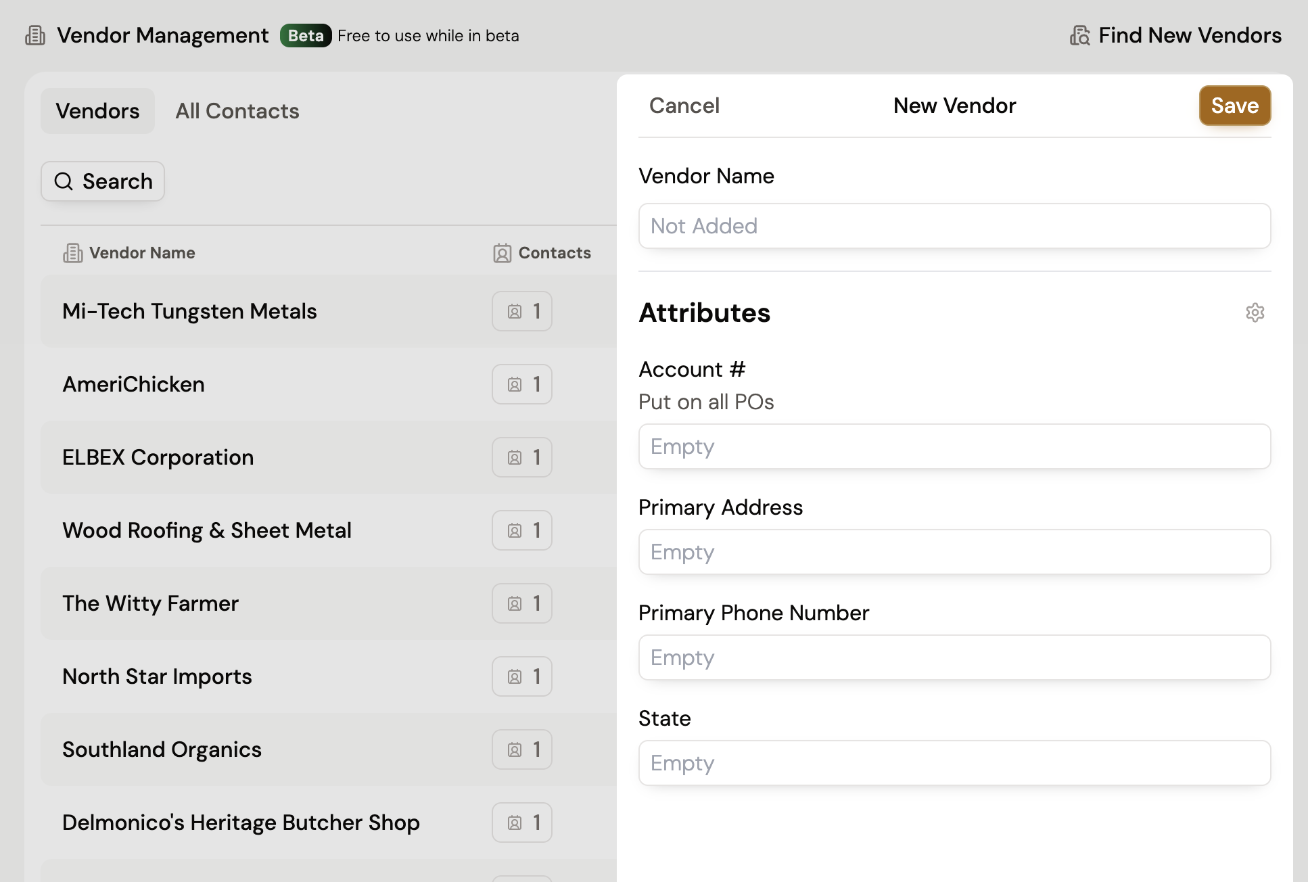Screen dimensions: 1308x882
Task: Cancel the new vendor form
Action: [x=684, y=106]
